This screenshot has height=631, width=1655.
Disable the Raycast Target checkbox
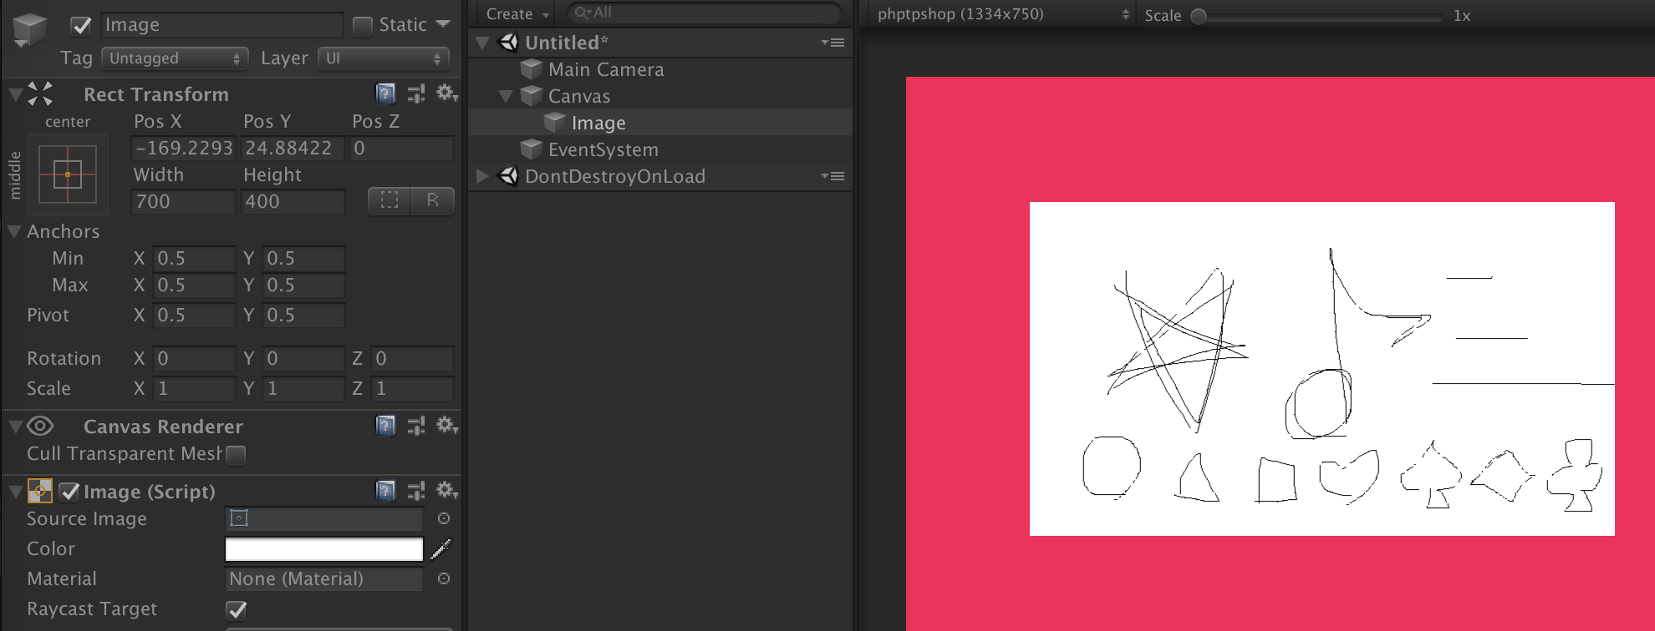(x=237, y=609)
